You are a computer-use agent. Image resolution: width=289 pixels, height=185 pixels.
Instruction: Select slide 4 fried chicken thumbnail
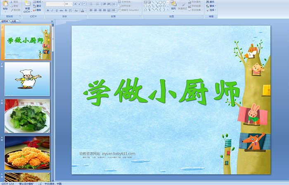[x=27, y=153]
